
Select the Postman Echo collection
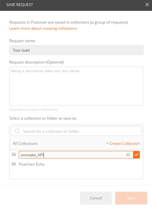coord(31,164)
